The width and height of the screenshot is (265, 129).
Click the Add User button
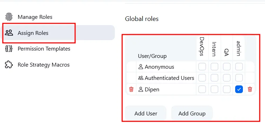[x=146, y=113]
